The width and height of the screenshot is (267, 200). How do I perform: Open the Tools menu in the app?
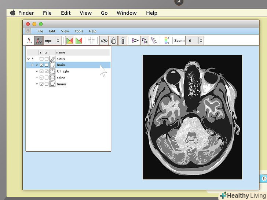79,32
